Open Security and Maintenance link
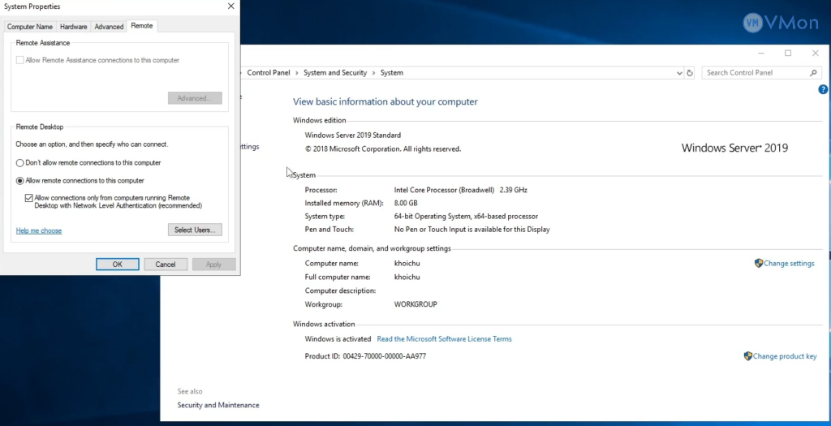Screen dimensions: 831x426 click(218, 406)
